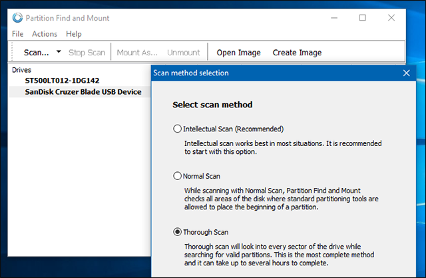Viewport: 426px width, 278px height.
Task: Click the toolbar drag grip handle
Action: pyautogui.click(x=12, y=52)
